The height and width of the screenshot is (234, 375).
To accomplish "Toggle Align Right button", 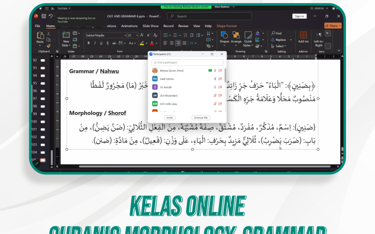I will [178, 43].
